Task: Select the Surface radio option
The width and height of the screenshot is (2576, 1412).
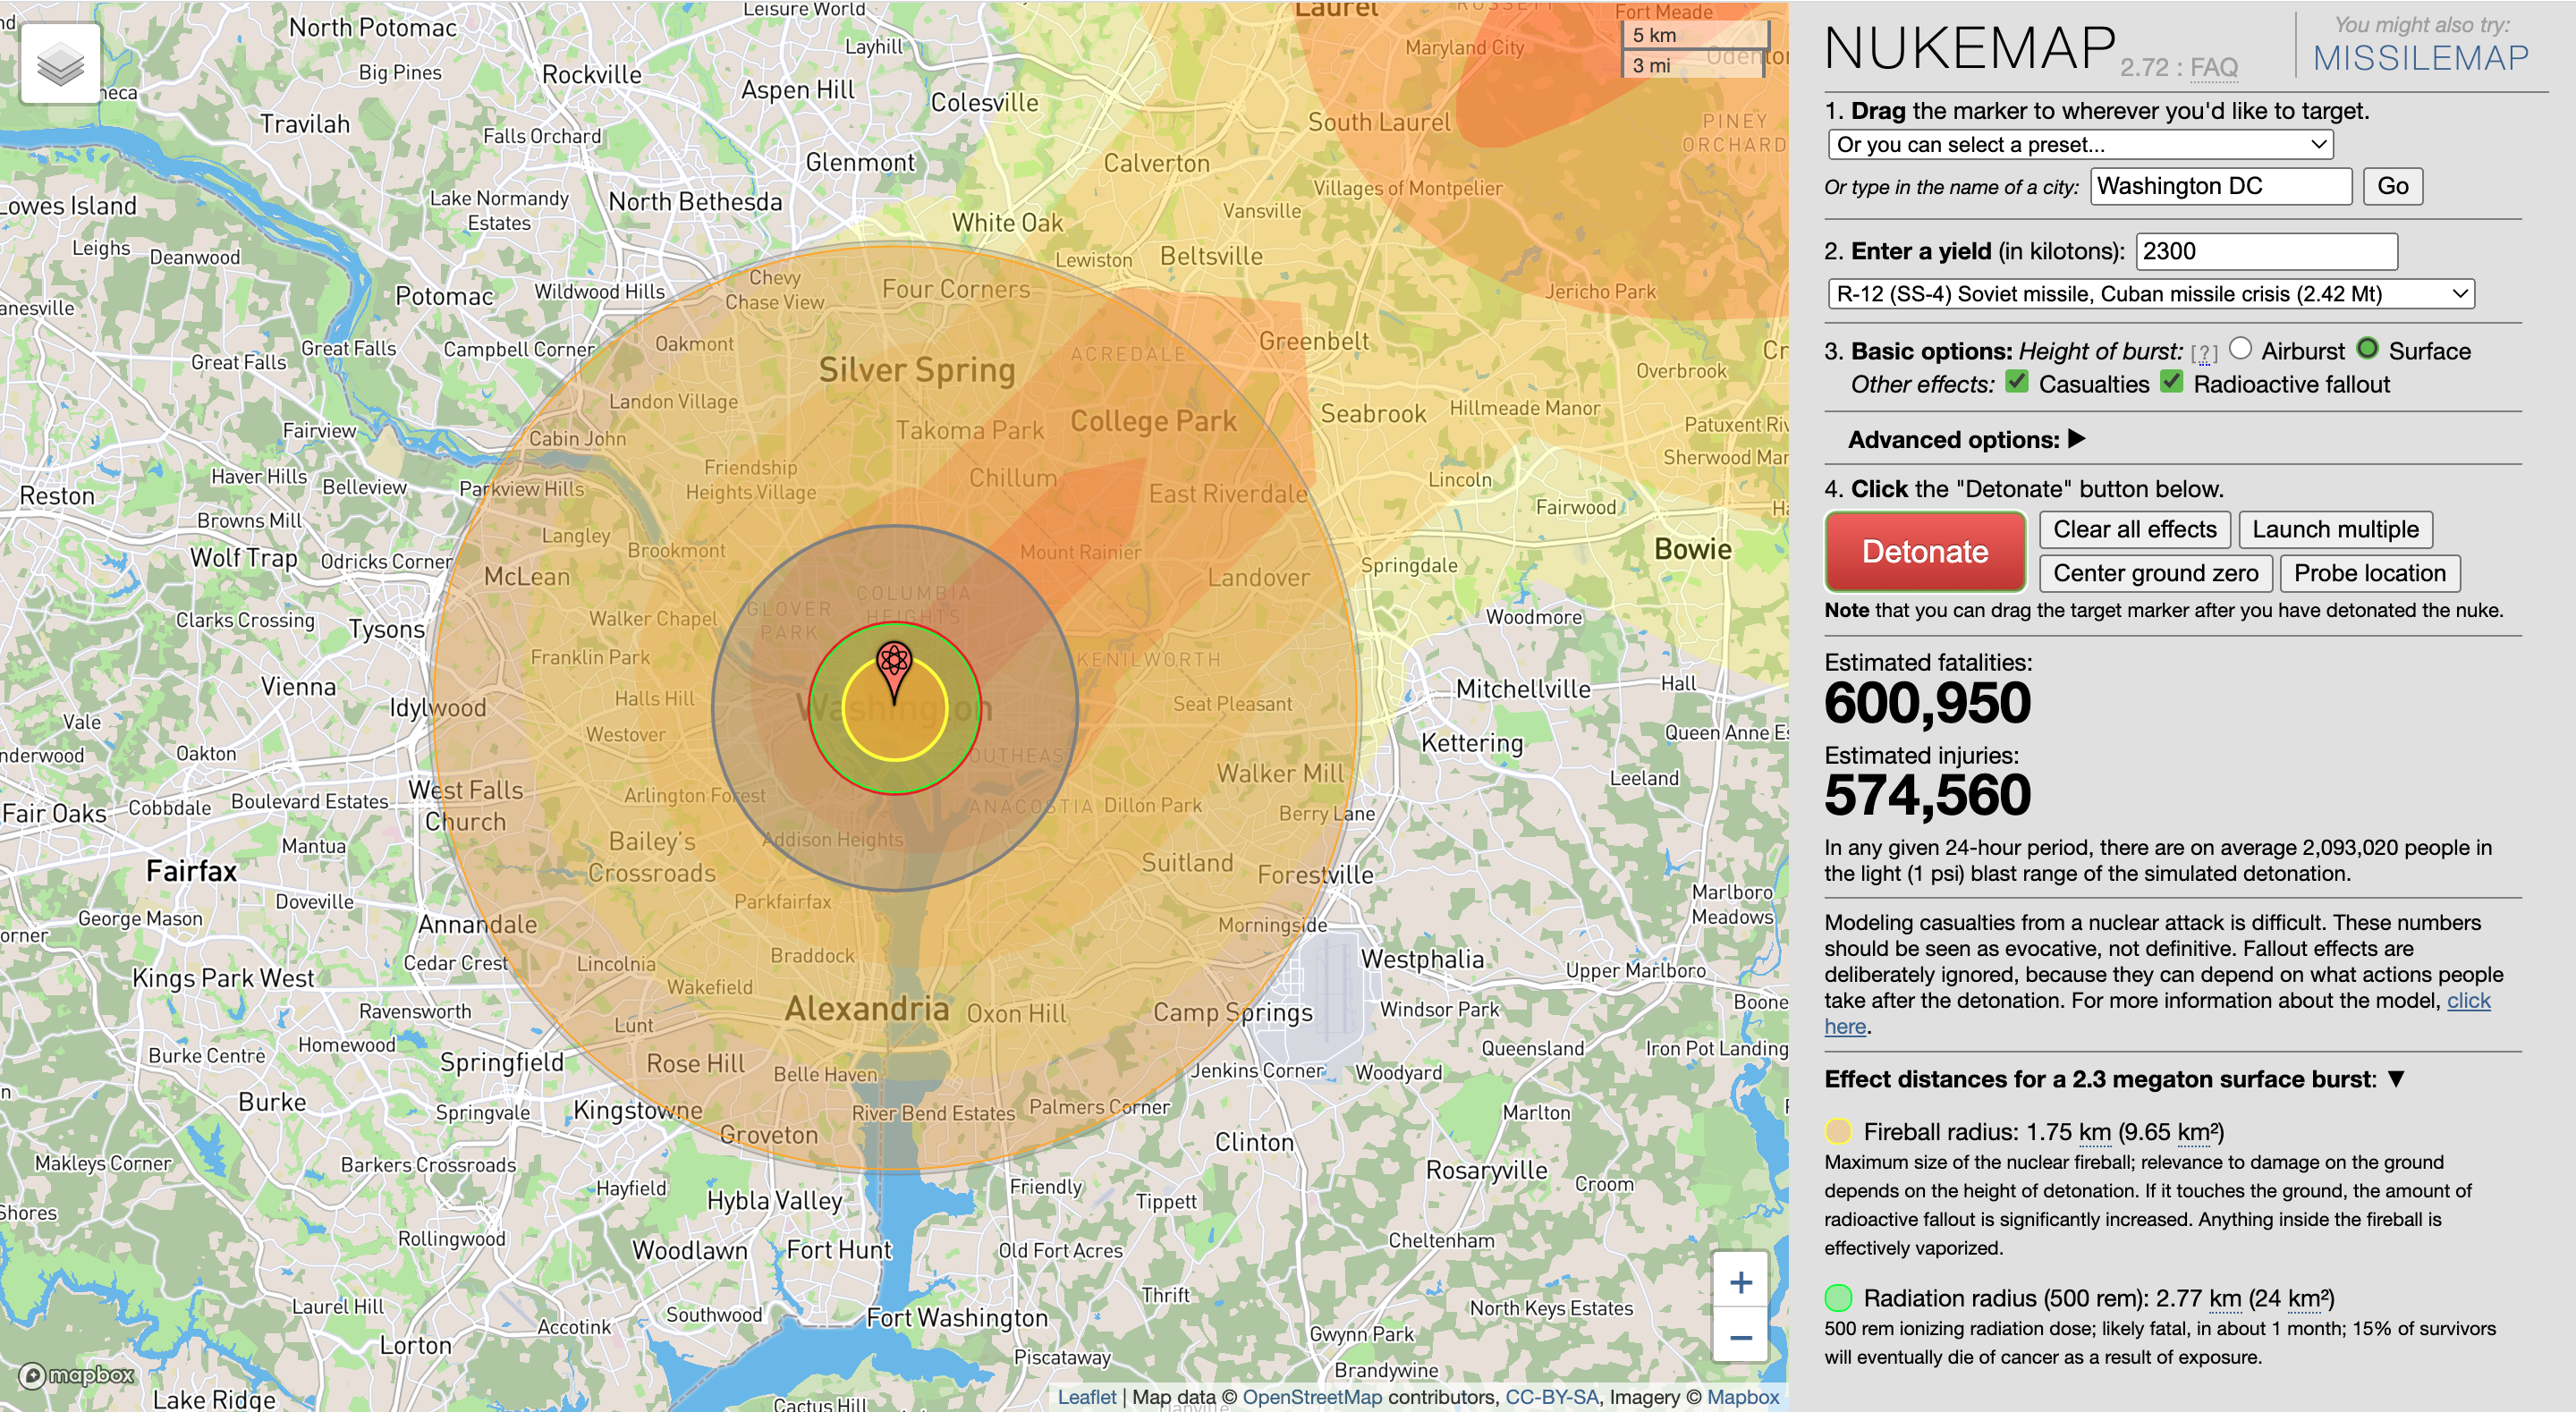Action: (2366, 348)
